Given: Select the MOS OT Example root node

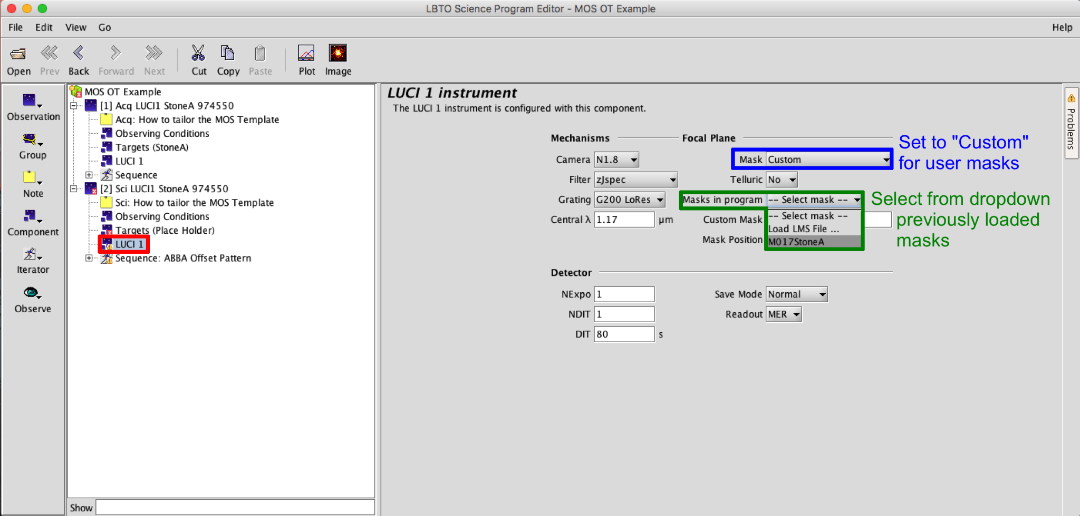Looking at the screenshot, I should [123, 92].
